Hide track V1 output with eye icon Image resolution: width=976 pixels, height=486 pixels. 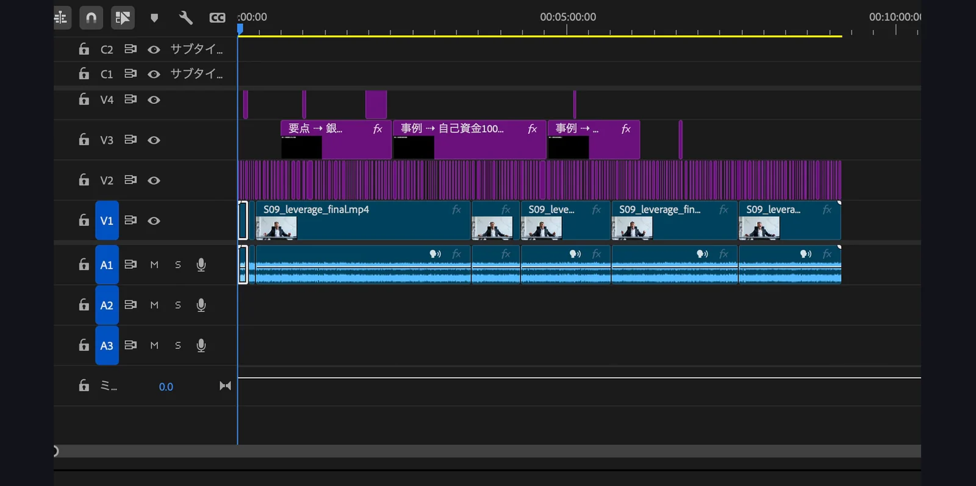(x=154, y=220)
